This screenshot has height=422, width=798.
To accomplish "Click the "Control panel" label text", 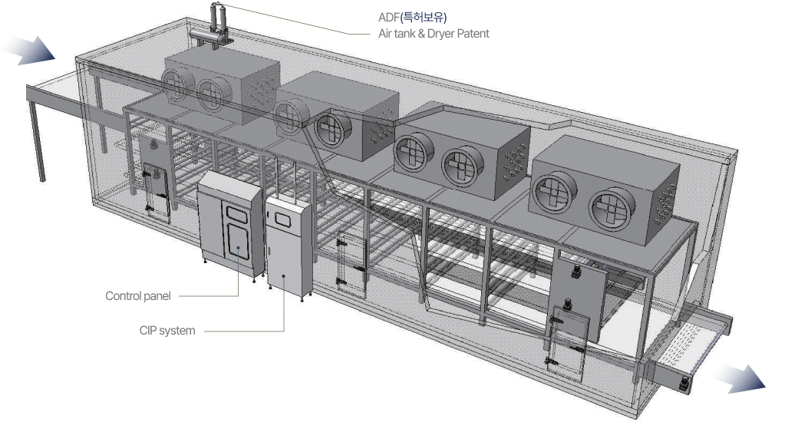I will [x=138, y=295].
